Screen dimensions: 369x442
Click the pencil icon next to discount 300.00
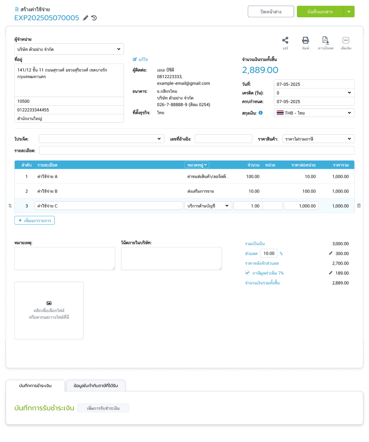pyautogui.click(x=331, y=253)
